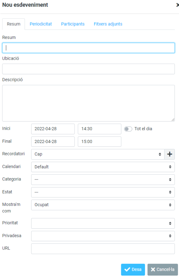Open the Estat dropdown

coord(103,192)
